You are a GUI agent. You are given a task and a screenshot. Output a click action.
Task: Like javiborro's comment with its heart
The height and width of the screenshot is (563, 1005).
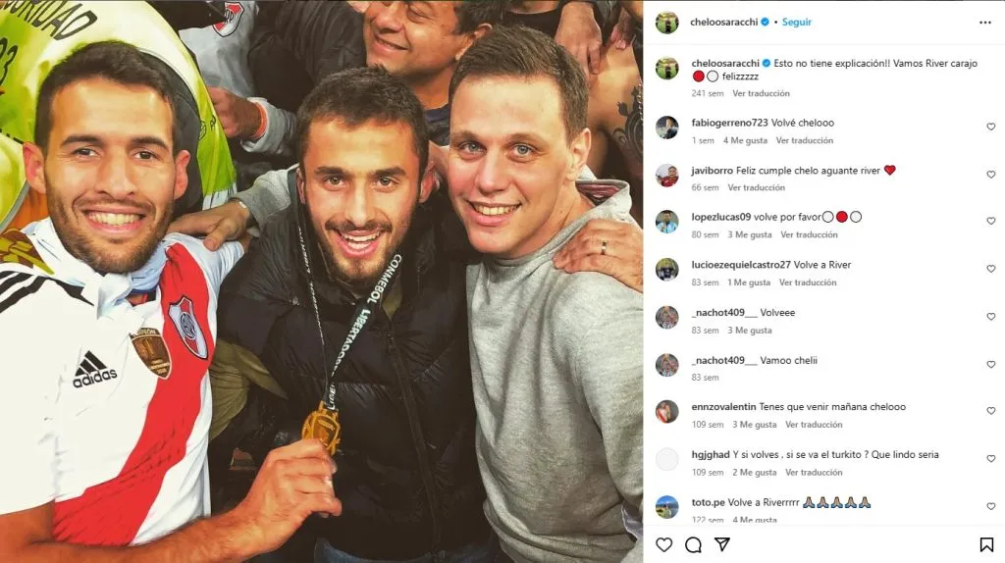click(991, 175)
